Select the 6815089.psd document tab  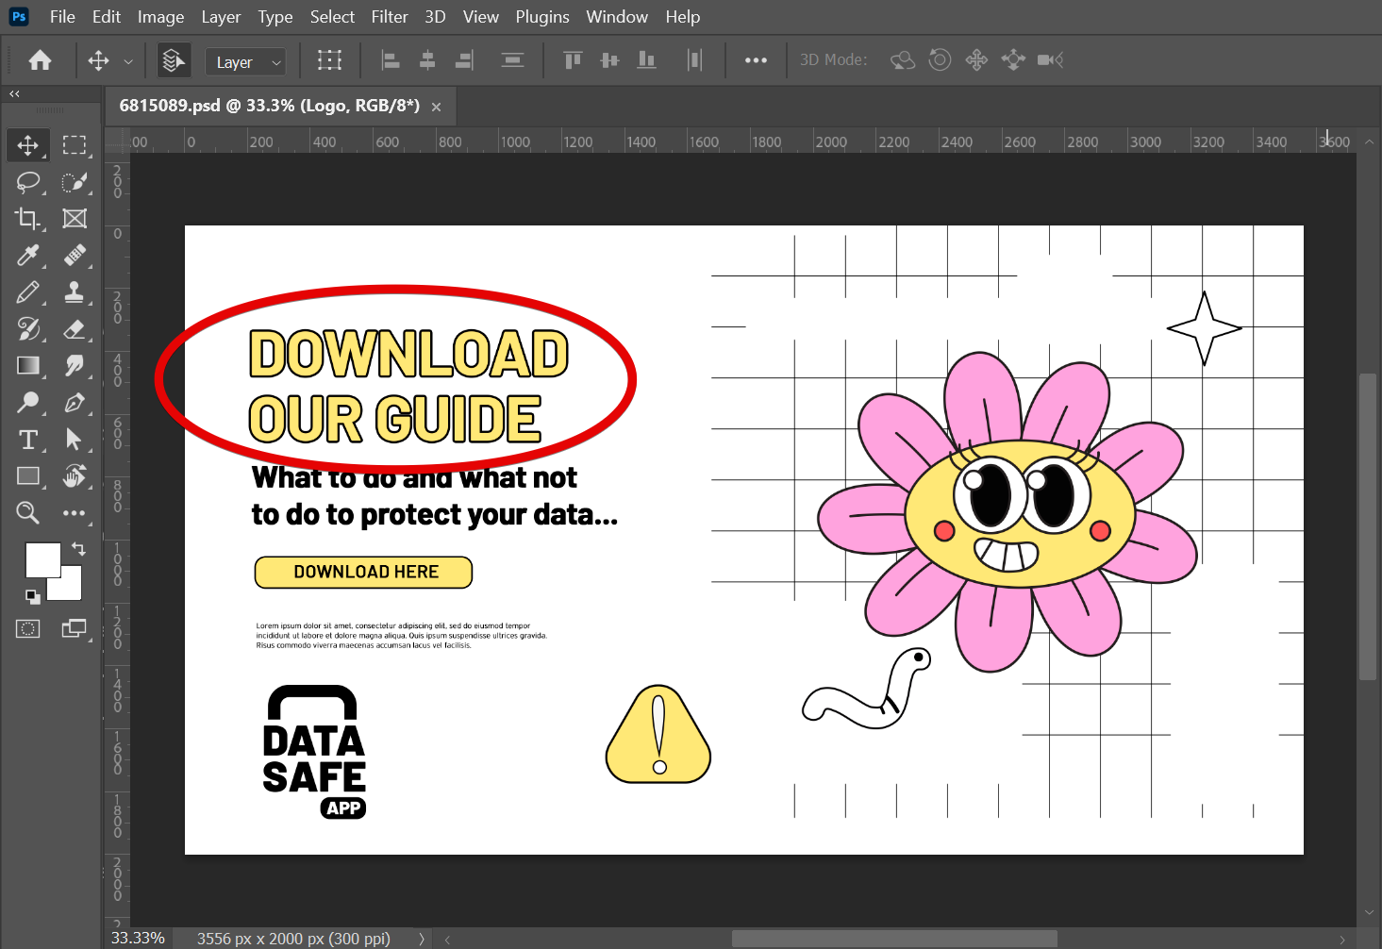click(x=268, y=106)
